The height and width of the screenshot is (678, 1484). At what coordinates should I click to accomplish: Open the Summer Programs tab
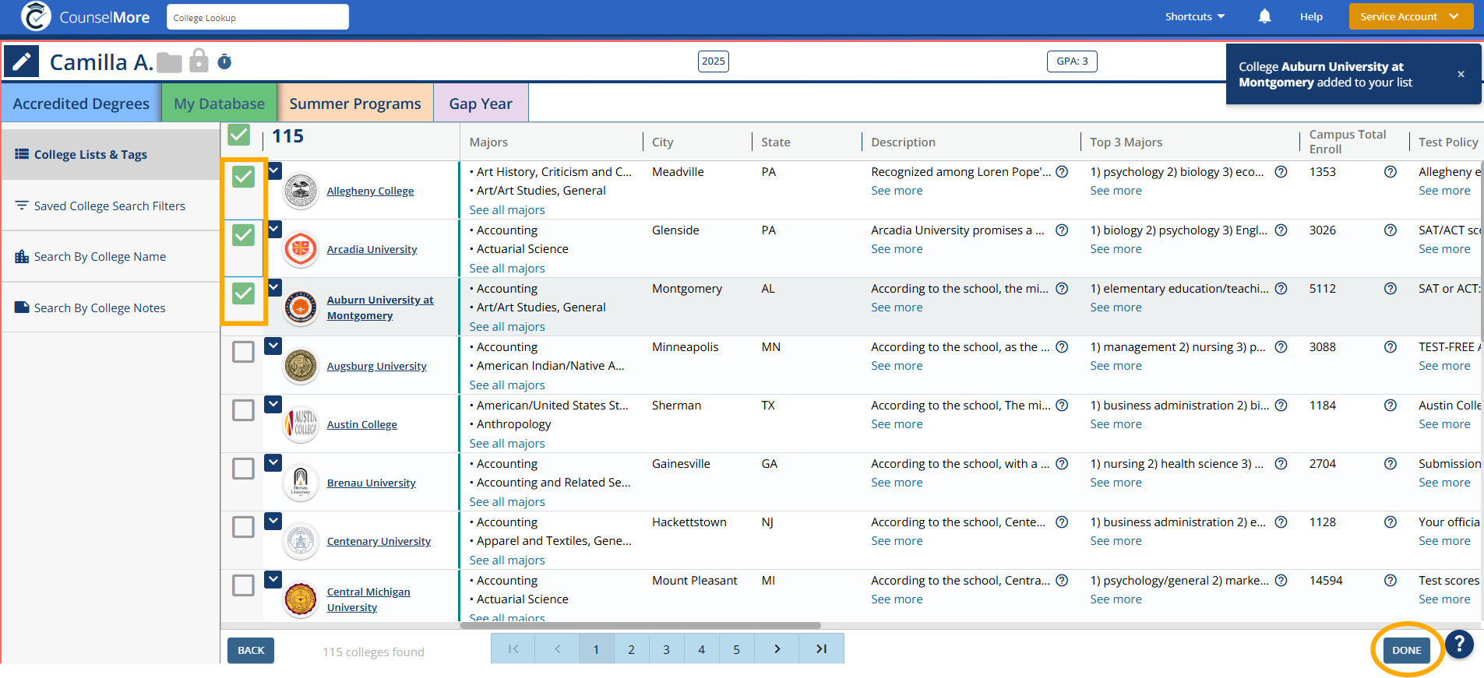coord(355,103)
